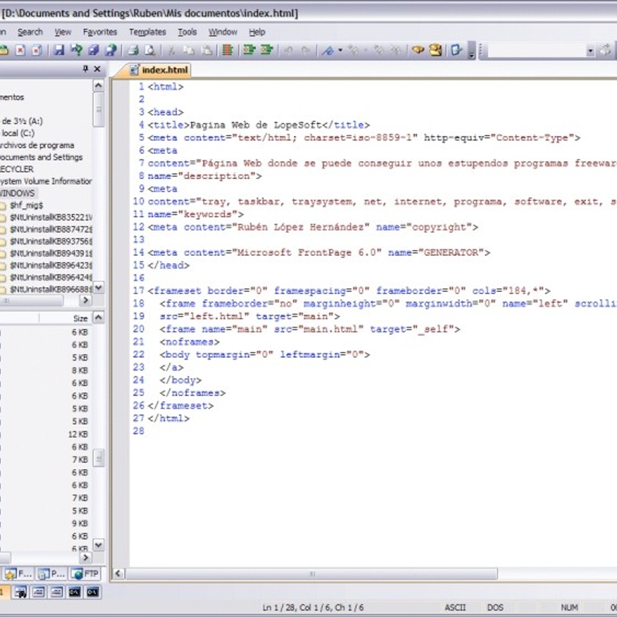Click the Print icon in the toolbar
The height and width of the screenshot is (617, 617).
[133, 50]
